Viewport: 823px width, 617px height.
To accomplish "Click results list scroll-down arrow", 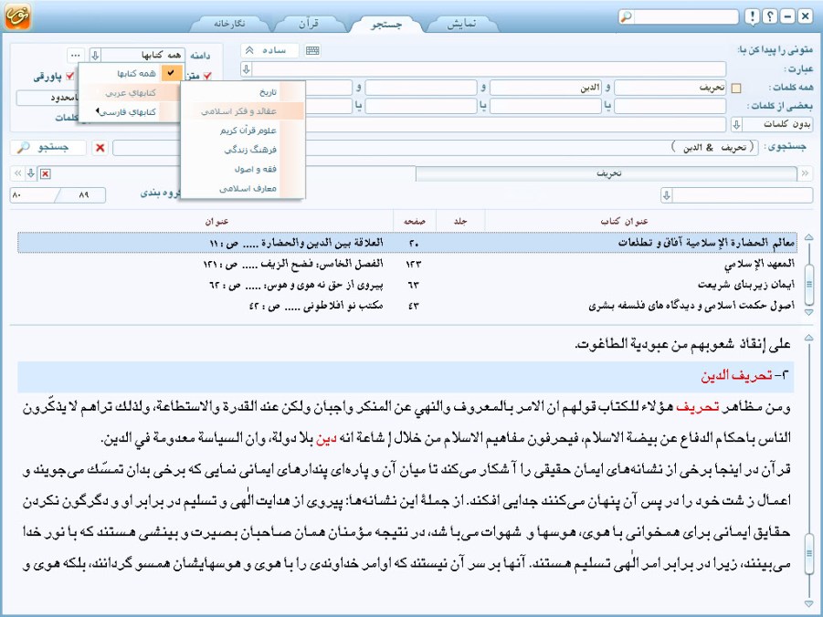I will [x=808, y=312].
